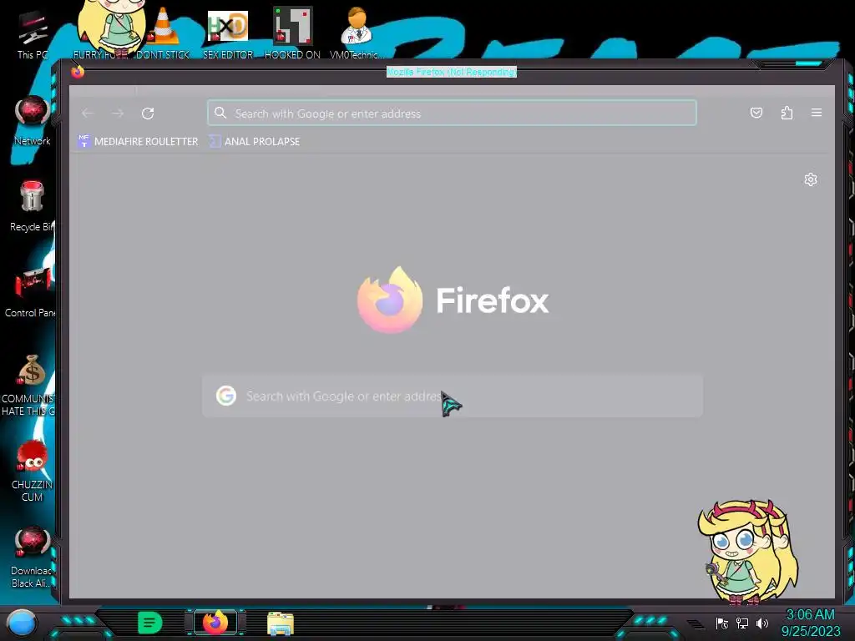Open the volume speaker tray icon
Image resolution: width=855 pixels, height=641 pixels.
(762, 623)
